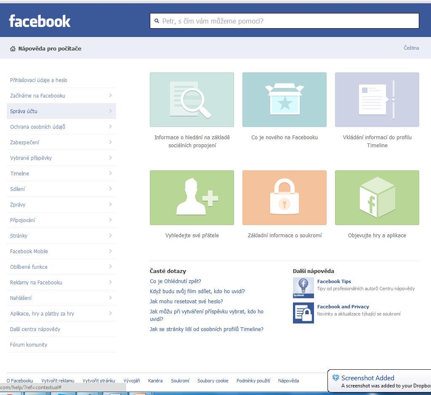Open Aplikace, hry a platby za hry
Image resolution: width=431 pixels, height=395 pixels.
(61, 313)
